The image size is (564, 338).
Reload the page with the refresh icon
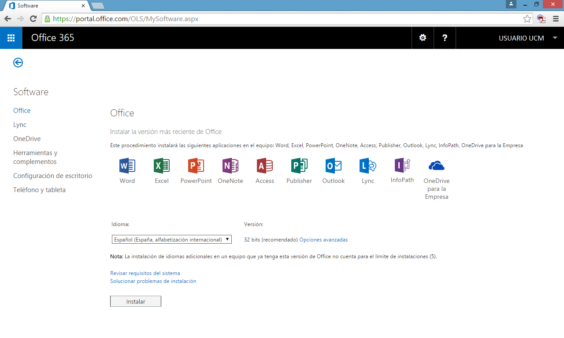point(33,19)
